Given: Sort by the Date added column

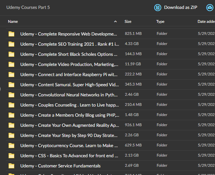Looking at the screenshot, I should (206, 22).
